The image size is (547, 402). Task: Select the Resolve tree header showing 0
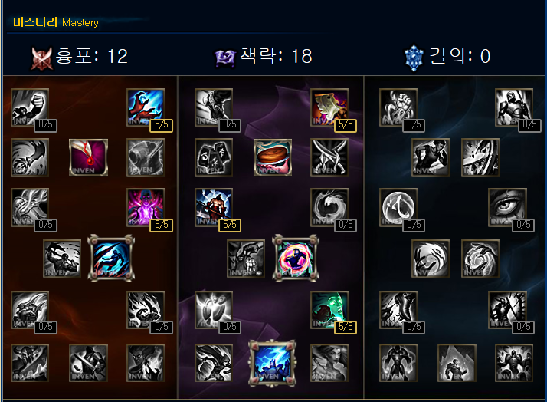tap(448, 57)
